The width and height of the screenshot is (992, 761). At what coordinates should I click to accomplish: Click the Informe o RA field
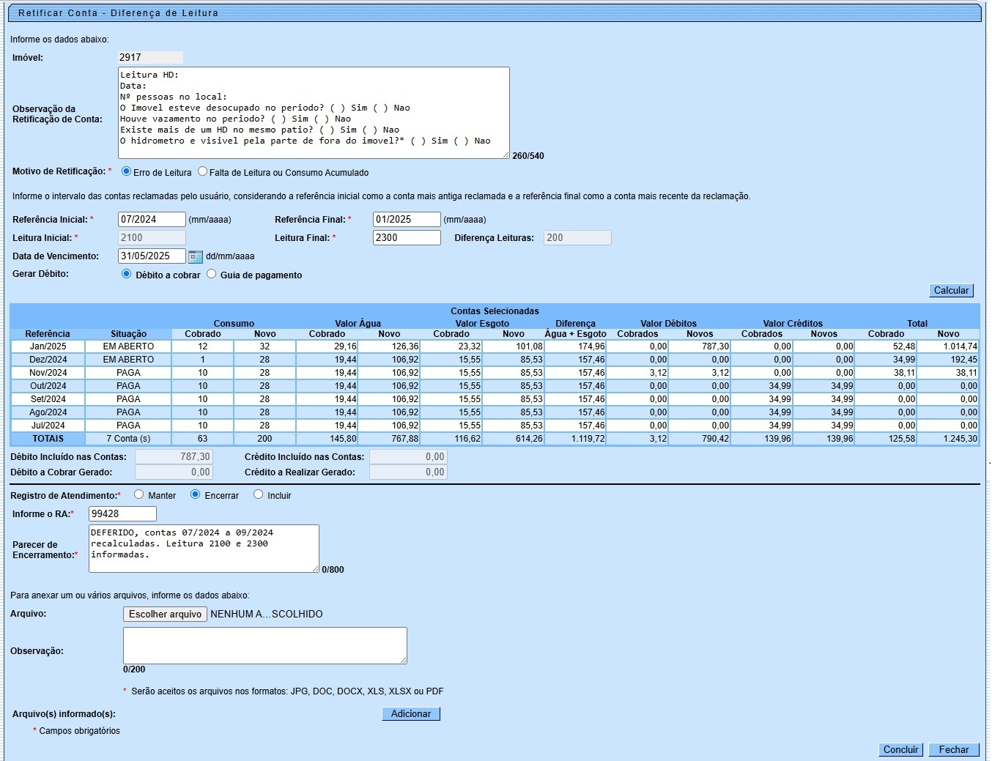pos(122,514)
